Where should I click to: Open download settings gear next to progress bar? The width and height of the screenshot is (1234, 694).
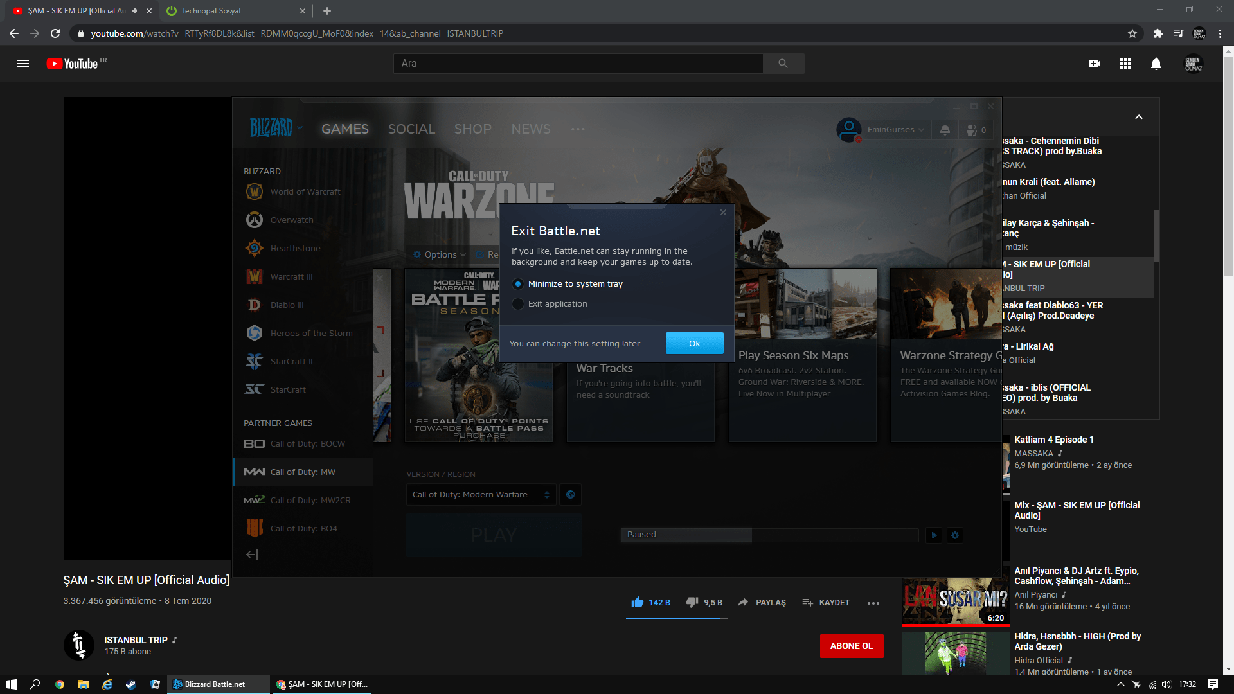pos(955,535)
